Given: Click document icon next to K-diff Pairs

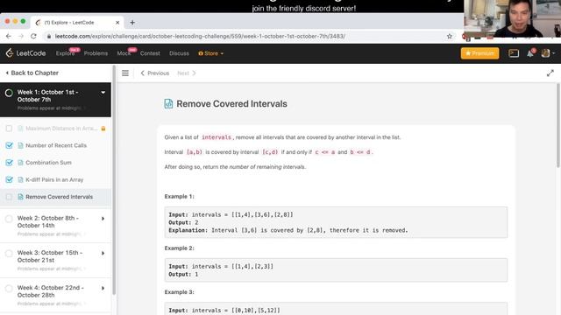Looking at the screenshot, I should point(20,179).
